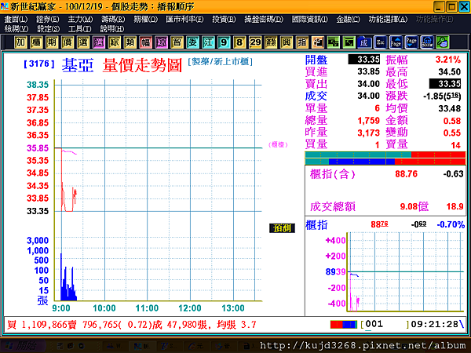Viewport: 471px width, 353px height.
Task: Click the 櫃指(含) index value 88.76
Action: [406, 174]
